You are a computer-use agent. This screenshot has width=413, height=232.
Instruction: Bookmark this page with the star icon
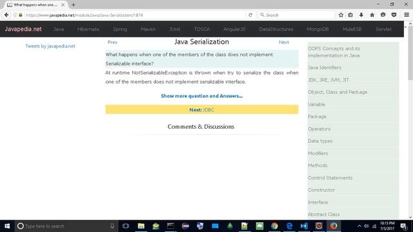coord(341,15)
